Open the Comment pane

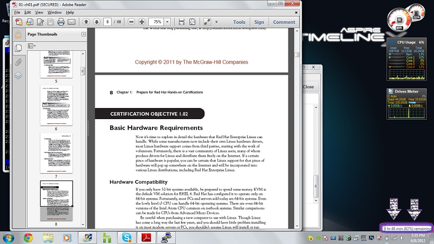click(x=284, y=22)
